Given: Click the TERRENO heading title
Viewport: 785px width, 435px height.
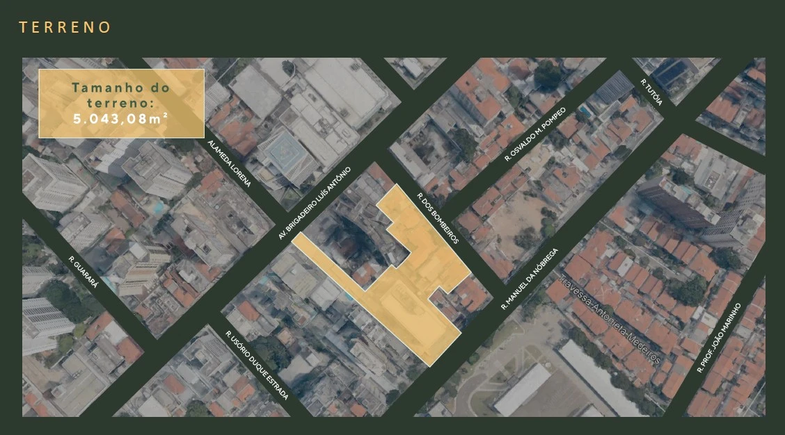Looking at the screenshot, I should tap(65, 27).
